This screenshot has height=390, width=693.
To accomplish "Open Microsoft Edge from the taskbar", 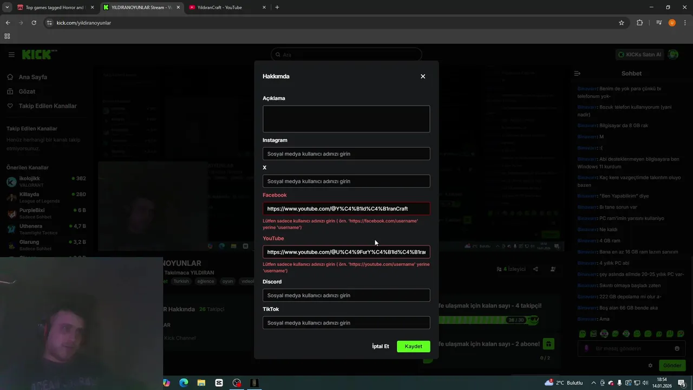I will [184, 383].
